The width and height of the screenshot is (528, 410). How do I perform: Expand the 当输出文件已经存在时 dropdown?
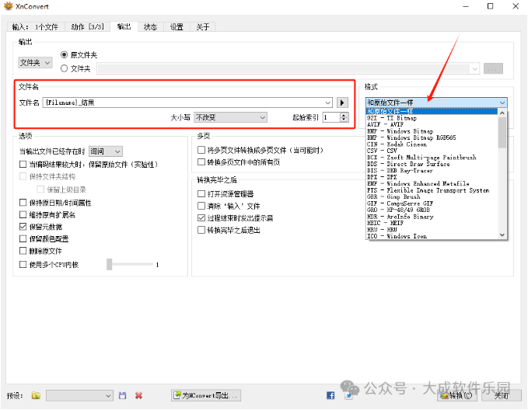pyautogui.click(x=106, y=151)
